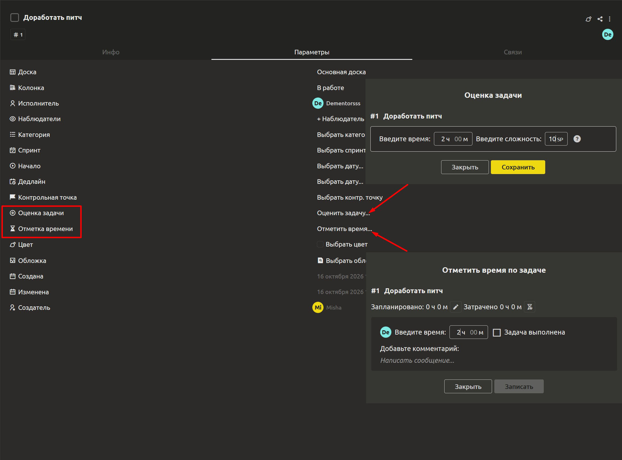Viewport: 622px width, 460px height.
Task: Toggle the Доработать питч task checkbox
Action: pyautogui.click(x=14, y=18)
